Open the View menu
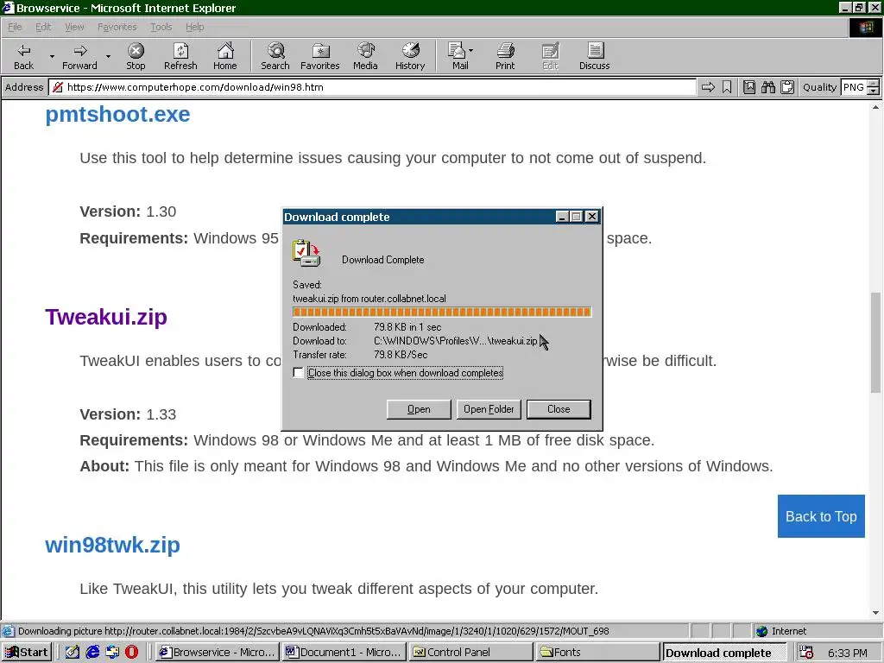This screenshot has height=663, width=884. pyautogui.click(x=74, y=27)
